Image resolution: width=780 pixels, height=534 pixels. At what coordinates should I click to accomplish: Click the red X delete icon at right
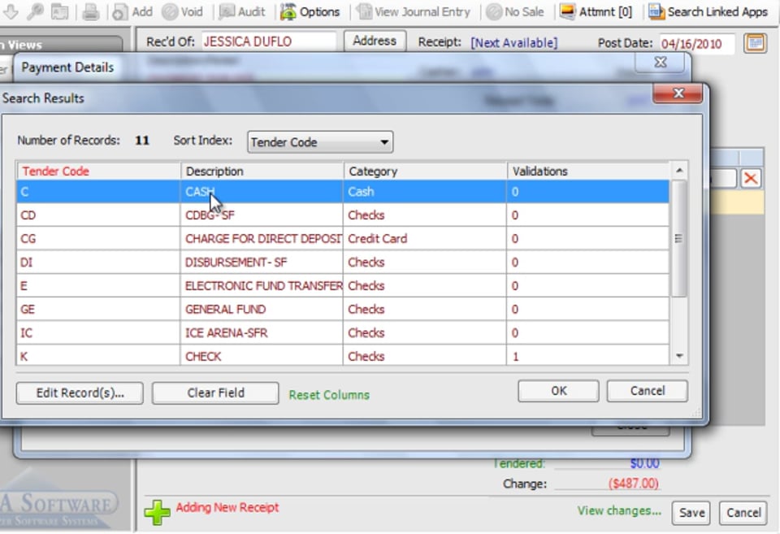click(751, 178)
